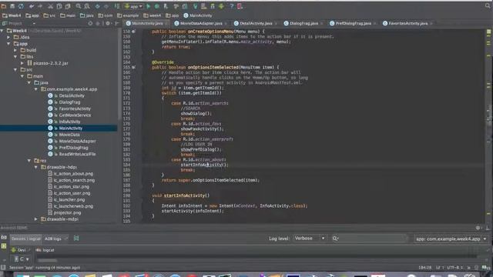The width and height of the screenshot is (493, 277).
Task: Click the Undo arrow in the toolbar
Action: [32, 6]
